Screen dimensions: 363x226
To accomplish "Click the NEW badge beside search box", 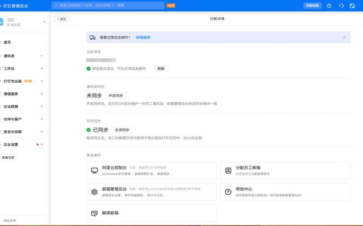I will point(171,5).
